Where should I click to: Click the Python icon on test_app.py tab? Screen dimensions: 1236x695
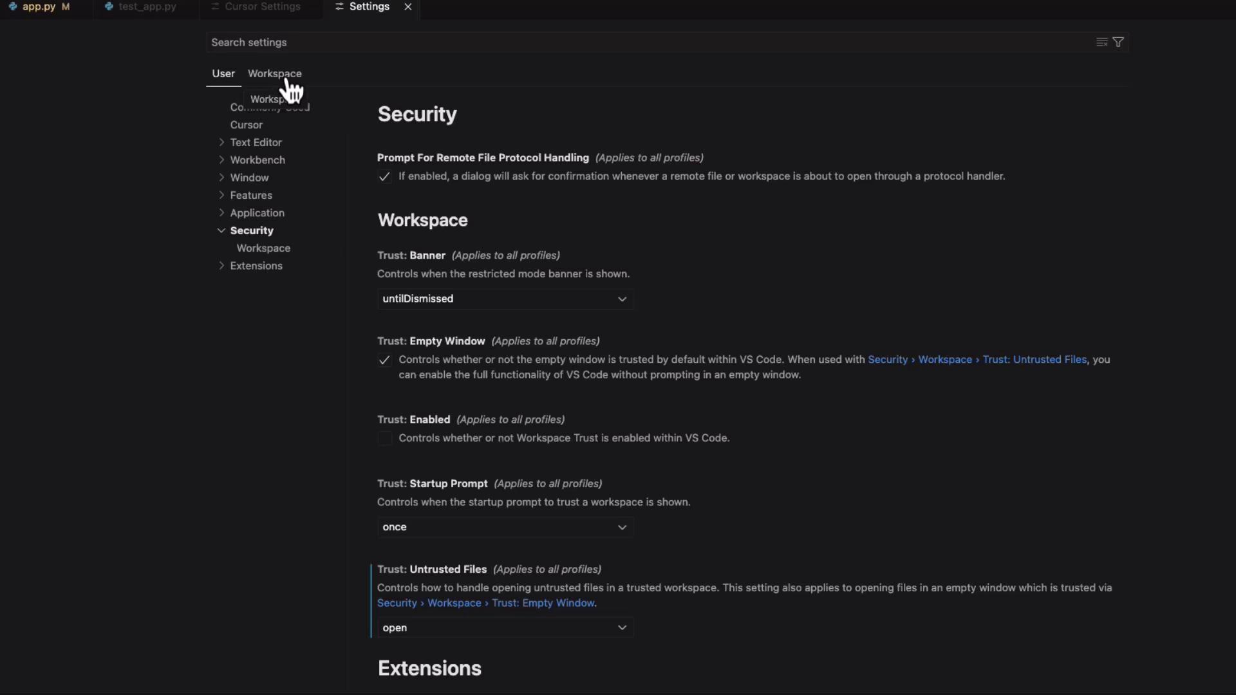coord(109,6)
